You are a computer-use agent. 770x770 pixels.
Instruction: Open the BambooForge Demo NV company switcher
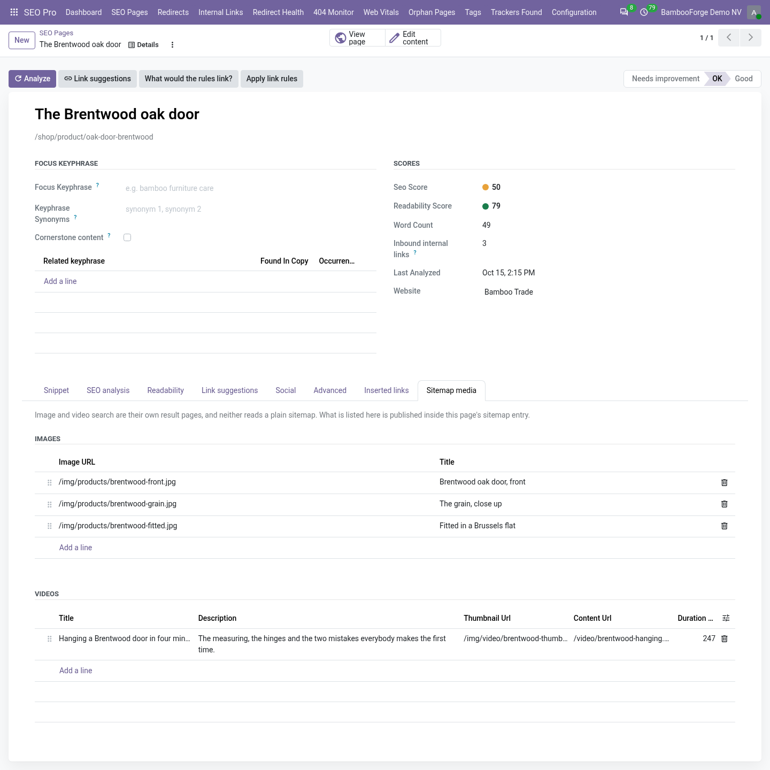(x=701, y=12)
